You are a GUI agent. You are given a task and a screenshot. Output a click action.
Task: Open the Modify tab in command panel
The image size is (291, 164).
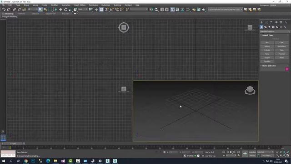coord(266,22)
